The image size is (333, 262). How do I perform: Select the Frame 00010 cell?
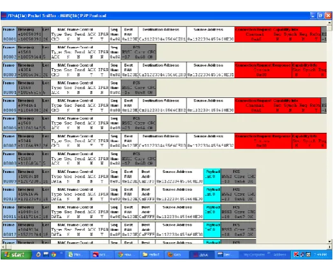[x=10, y=194]
